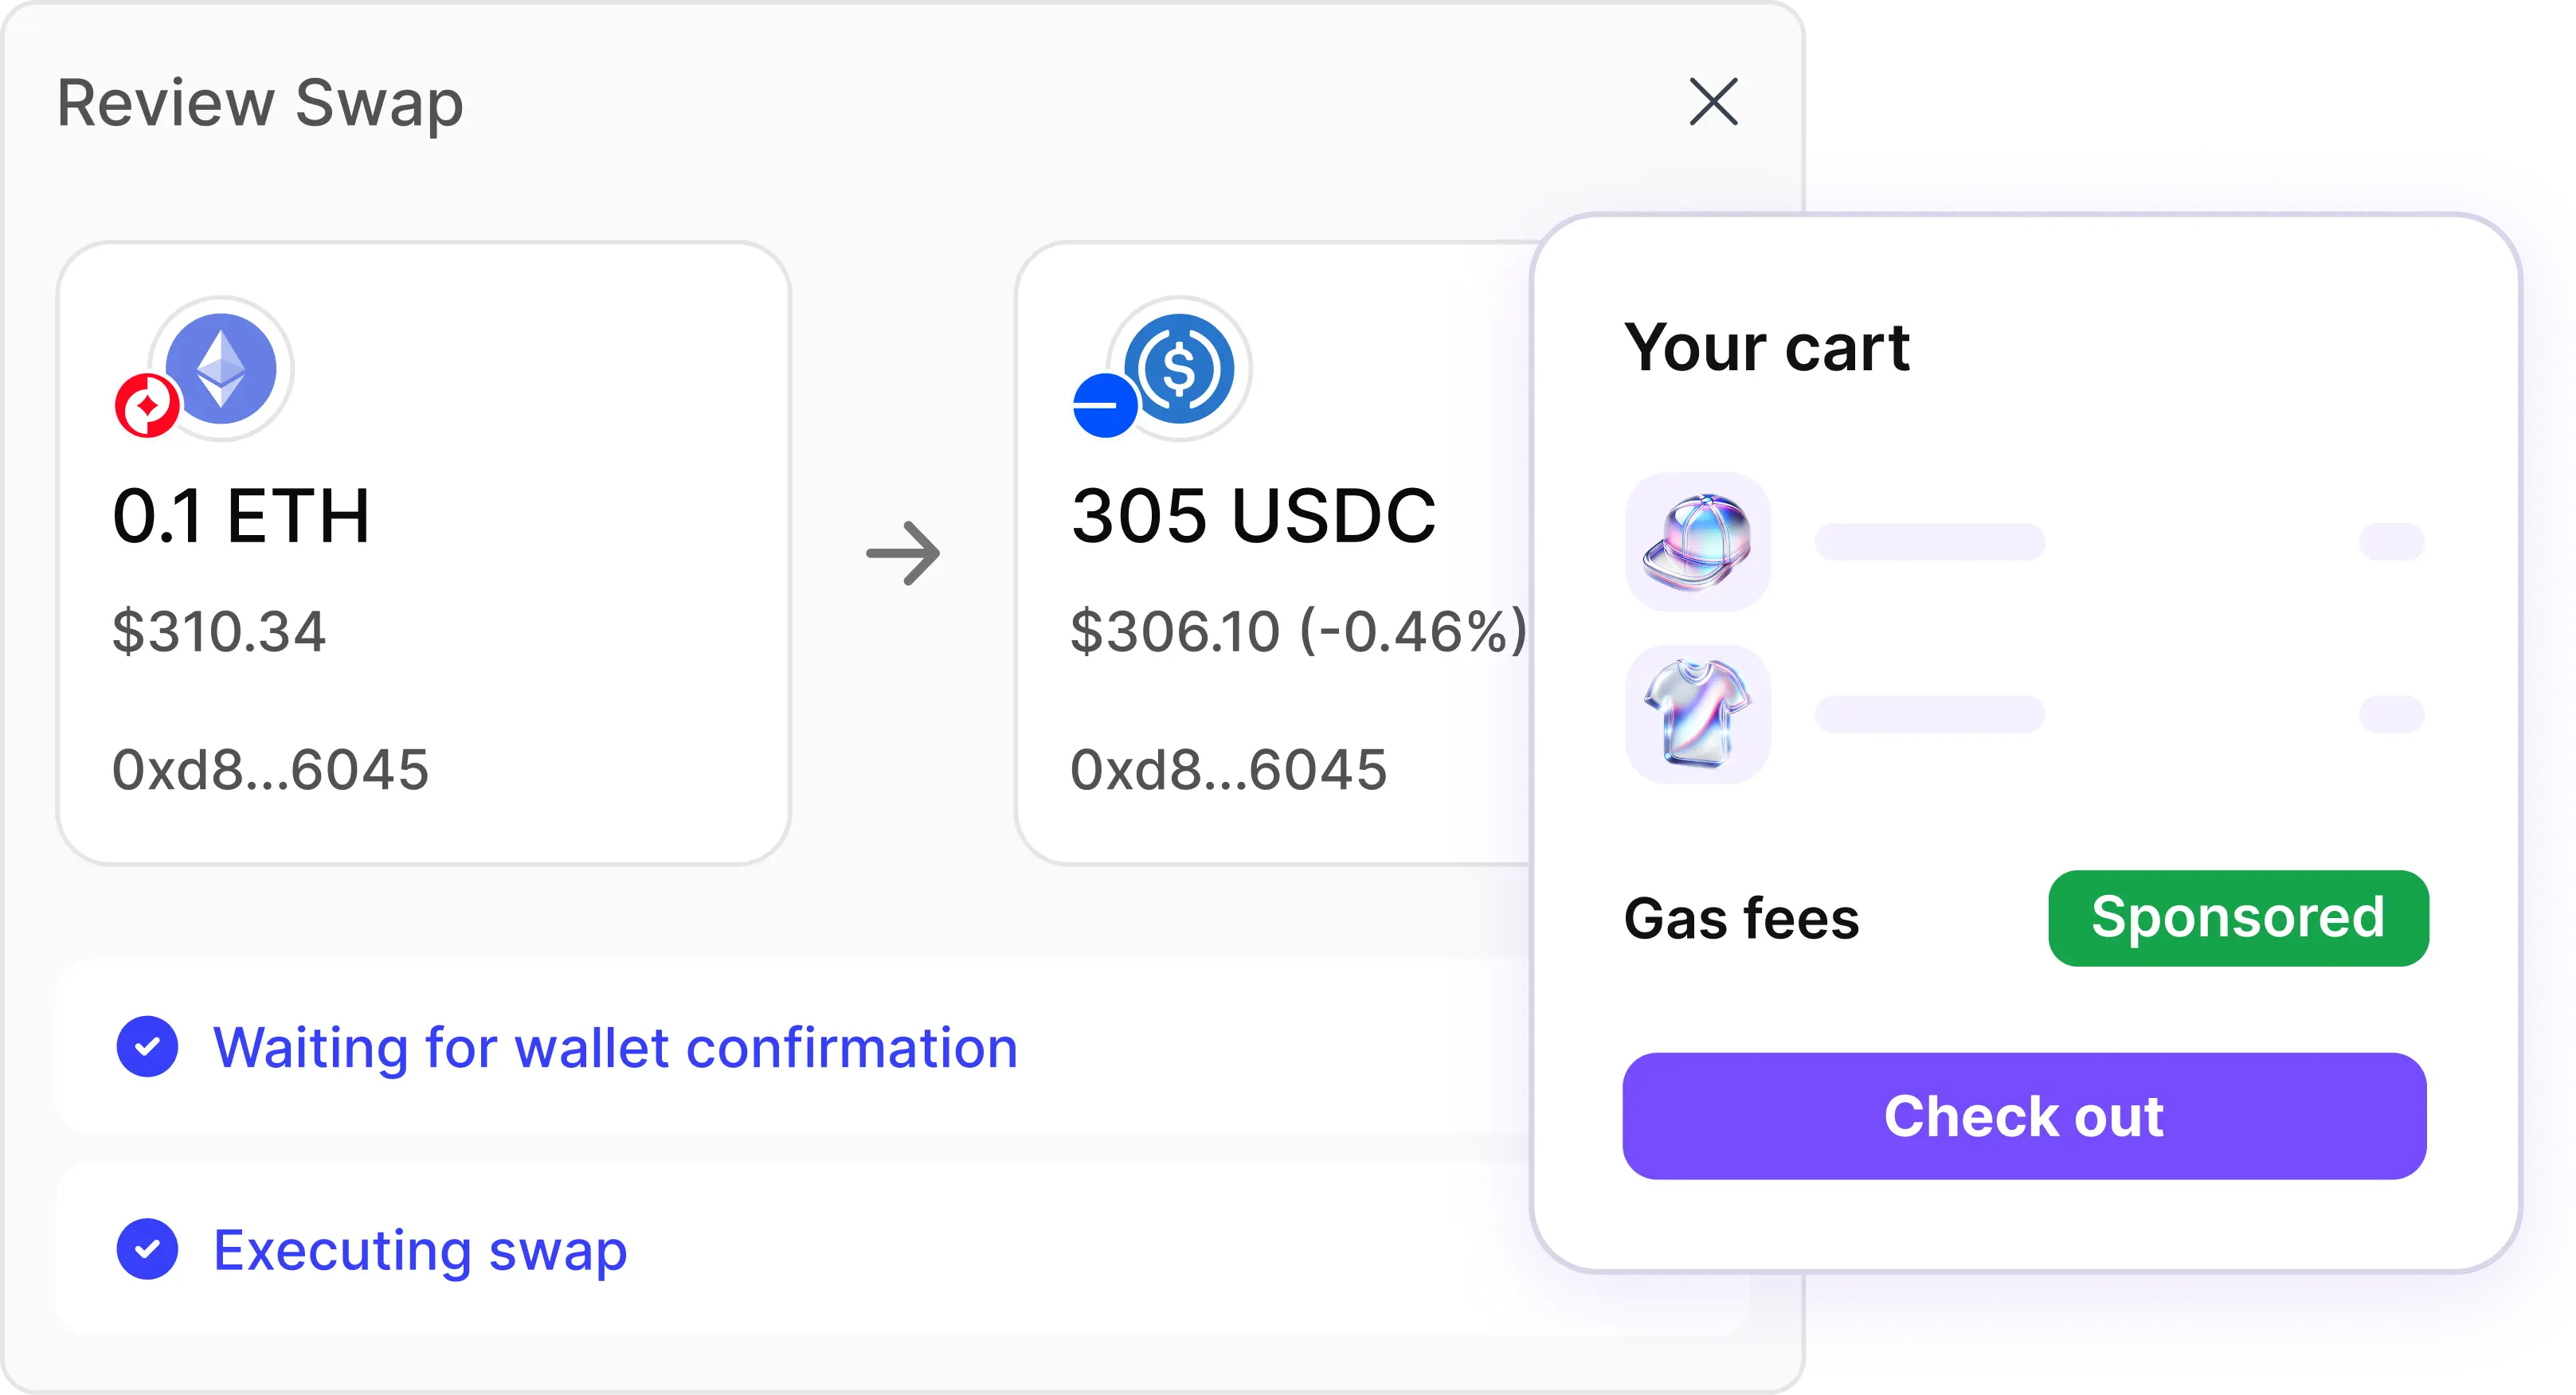Click the 305 USDC amount
The height and width of the screenshot is (1395, 2576).
coord(1253,517)
